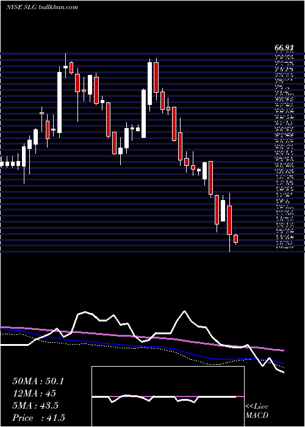Click the NYSE SLG bullkhan.com title text
The image size is (305, 427).
coord(42,7)
